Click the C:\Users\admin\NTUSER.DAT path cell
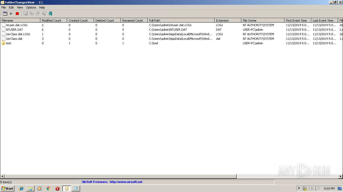 pos(168,30)
